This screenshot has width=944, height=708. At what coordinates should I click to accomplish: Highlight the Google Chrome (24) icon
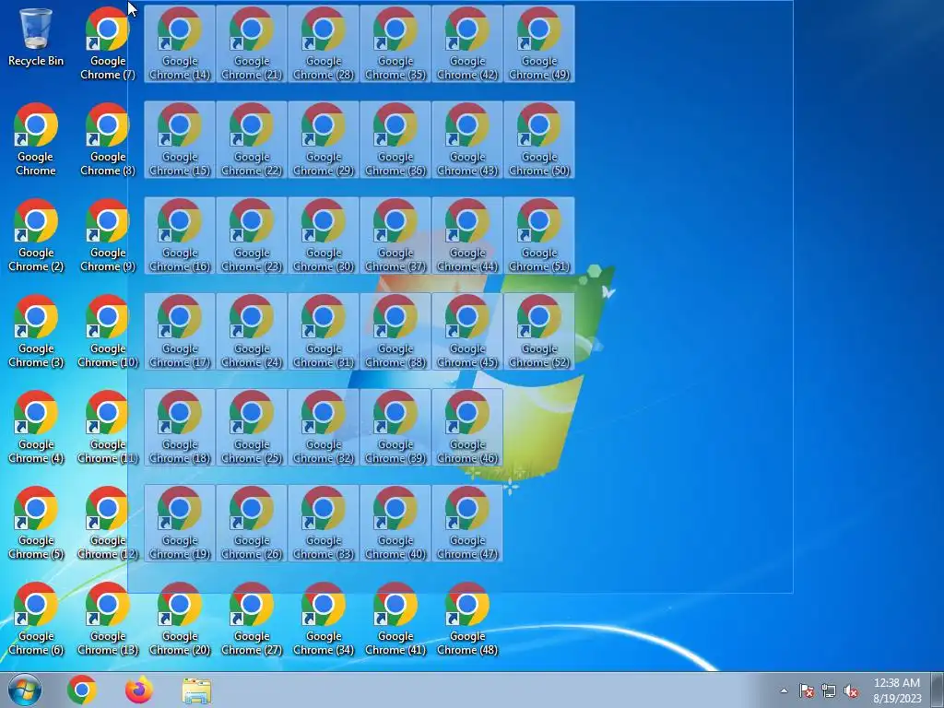251,331
